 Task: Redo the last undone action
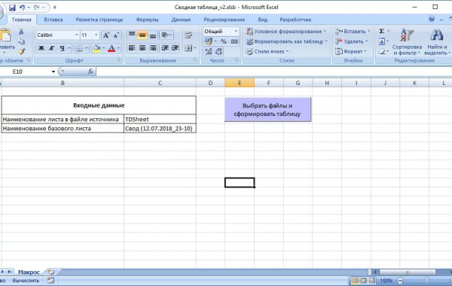37,8
